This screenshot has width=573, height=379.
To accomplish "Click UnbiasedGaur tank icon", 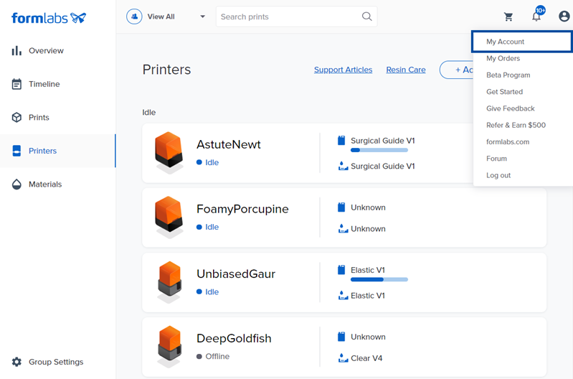I will [x=343, y=295].
